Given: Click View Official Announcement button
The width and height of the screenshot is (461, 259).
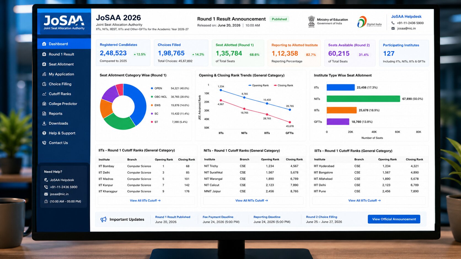Looking at the screenshot, I should (x=394, y=219).
